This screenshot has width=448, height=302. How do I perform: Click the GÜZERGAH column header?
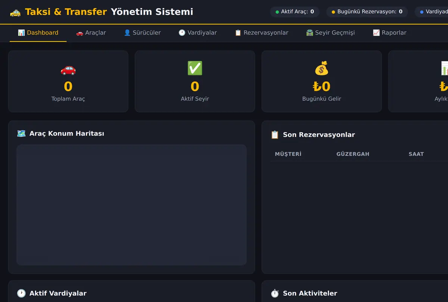click(x=353, y=154)
